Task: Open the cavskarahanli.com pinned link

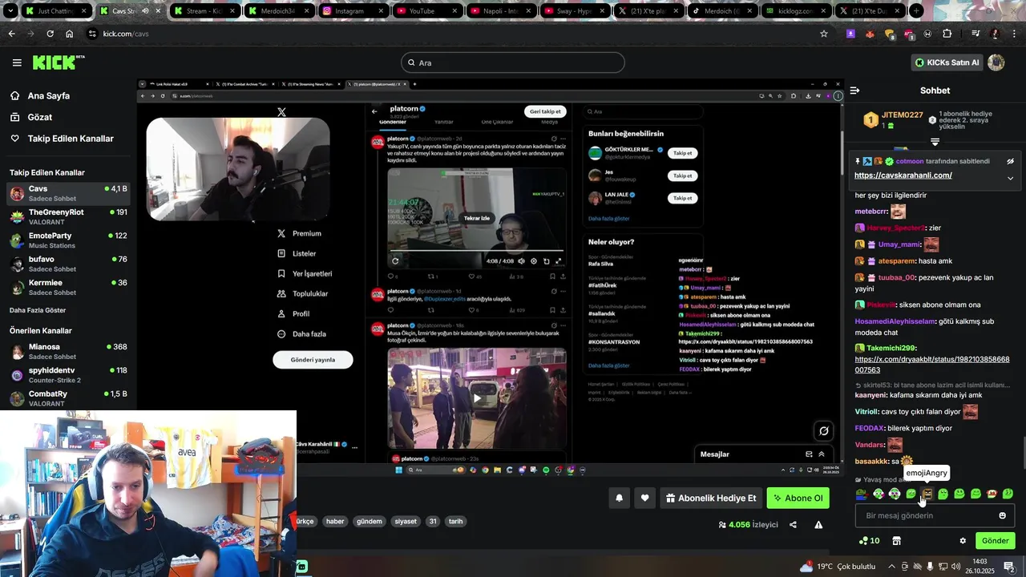Action: coord(903,176)
